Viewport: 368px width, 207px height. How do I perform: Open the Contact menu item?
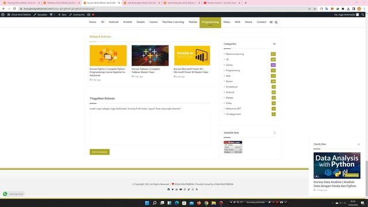[x=261, y=22]
